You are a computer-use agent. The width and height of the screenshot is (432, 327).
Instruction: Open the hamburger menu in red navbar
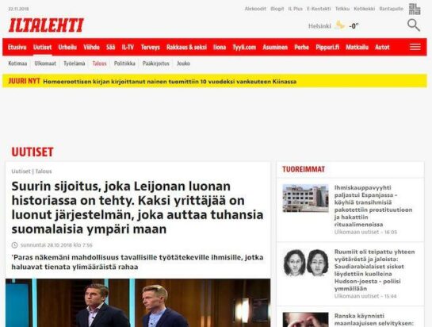click(x=415, y=47)
